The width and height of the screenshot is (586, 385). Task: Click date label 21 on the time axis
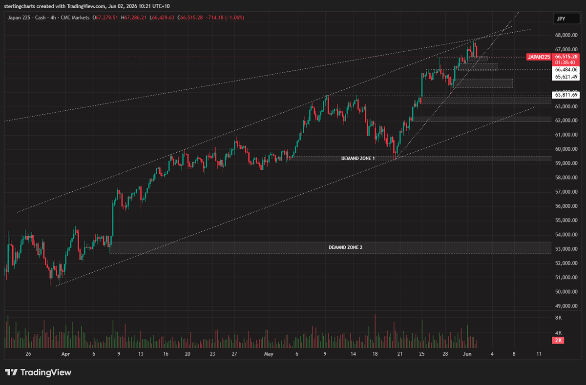[400, 353]
